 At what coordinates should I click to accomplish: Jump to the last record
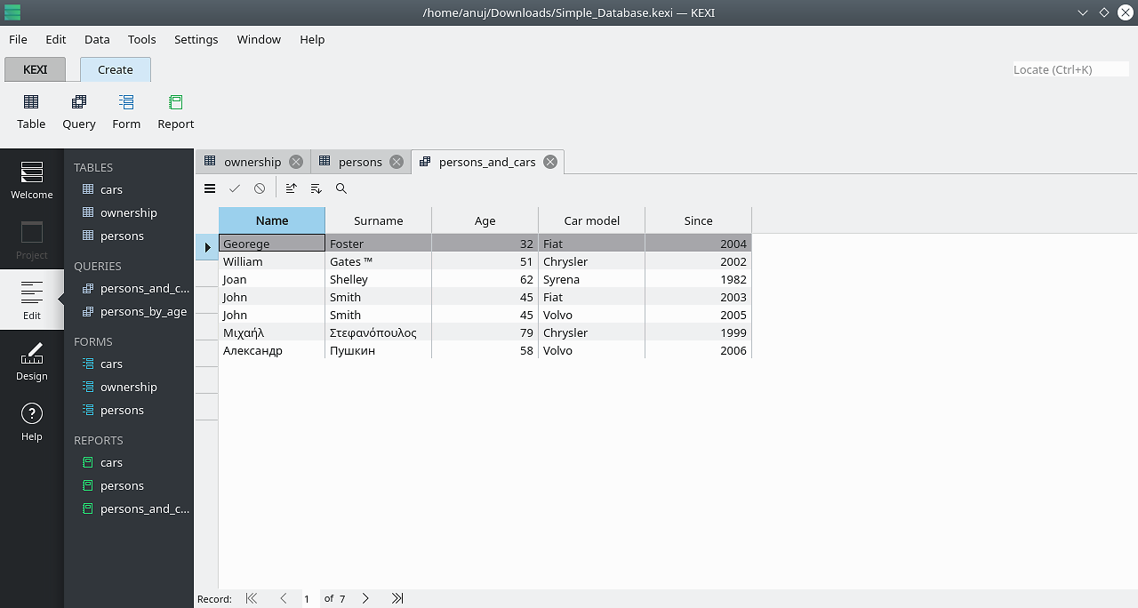click(x=397, y=599)
